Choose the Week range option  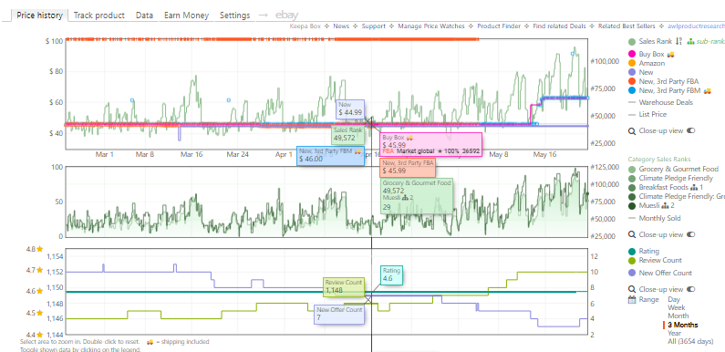point(676,307)
